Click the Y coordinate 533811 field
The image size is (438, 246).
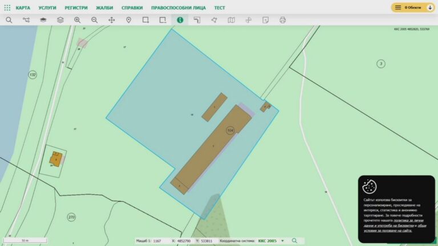pos(206,241)
